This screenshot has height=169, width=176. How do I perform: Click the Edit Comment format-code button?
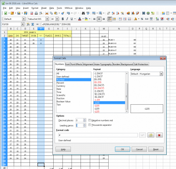151,135
